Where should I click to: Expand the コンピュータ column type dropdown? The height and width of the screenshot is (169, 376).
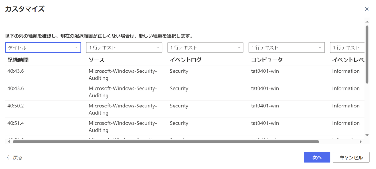[x=287, y=47]
